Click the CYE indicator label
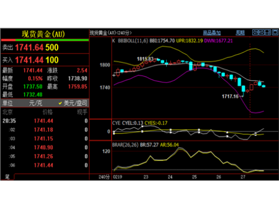Viewport: 279px width, 209px height. coord(116,123)
